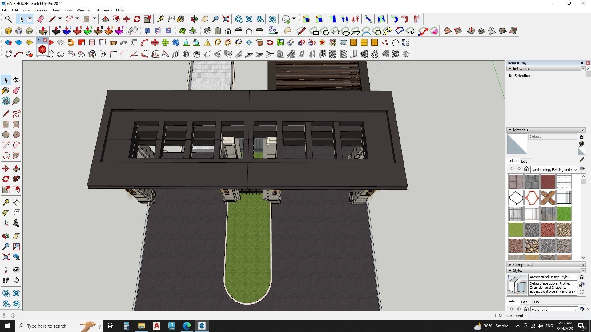Click Create Material icon in Materials panel

coord(582,144)
